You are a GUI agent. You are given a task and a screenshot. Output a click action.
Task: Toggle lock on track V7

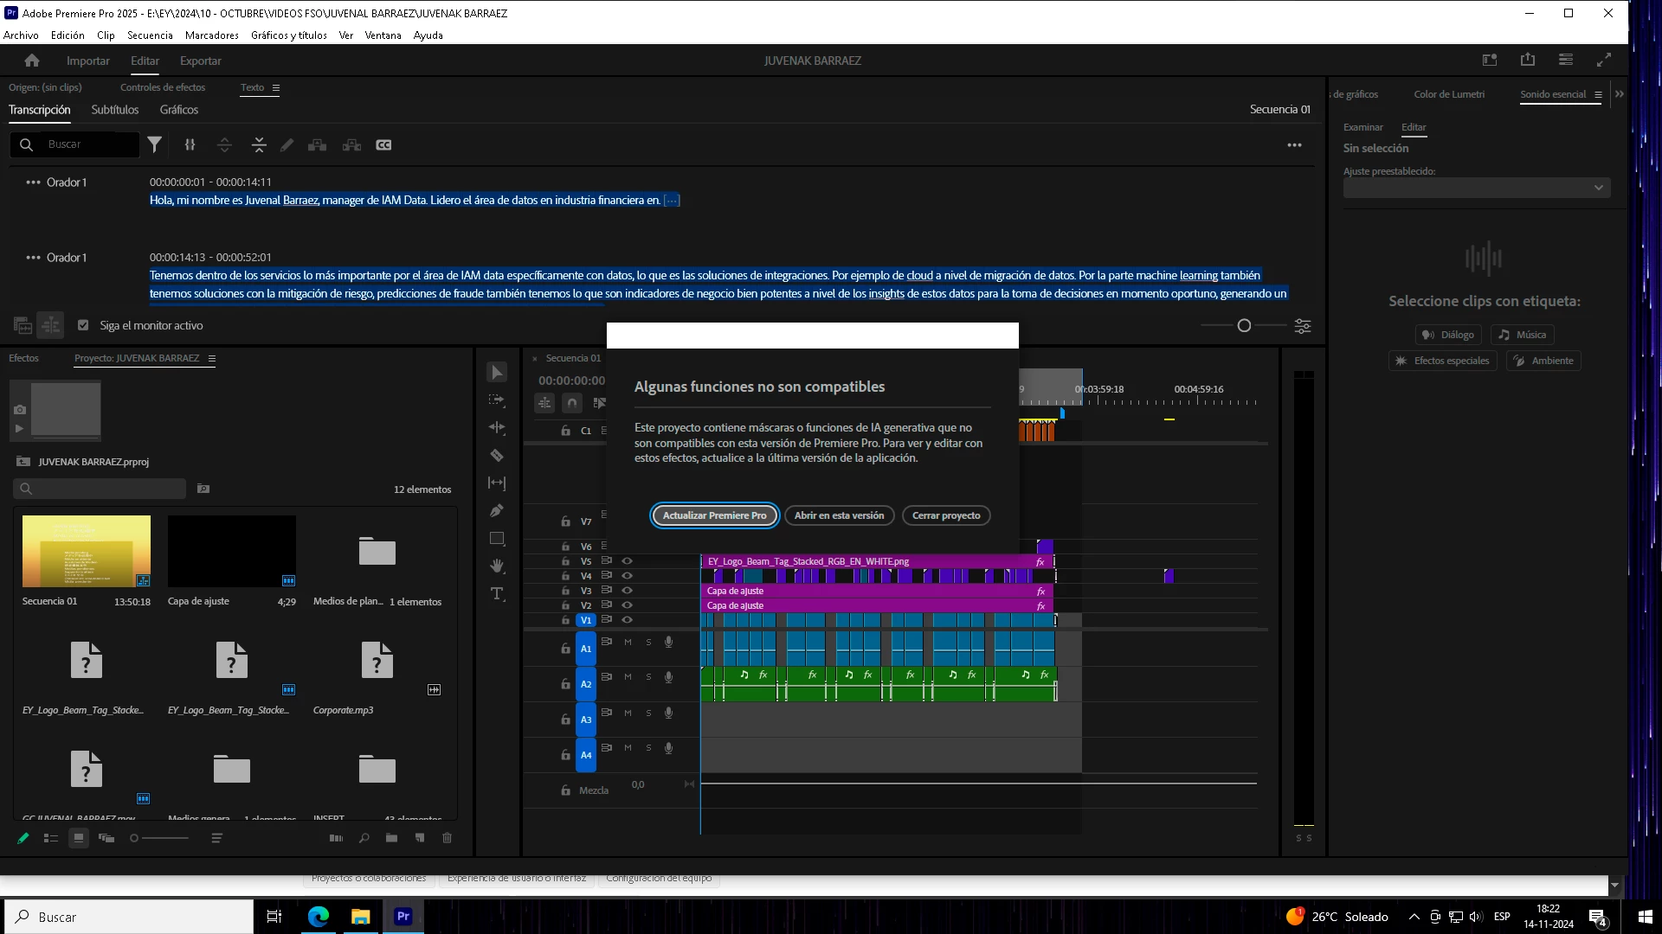(565, 521)
